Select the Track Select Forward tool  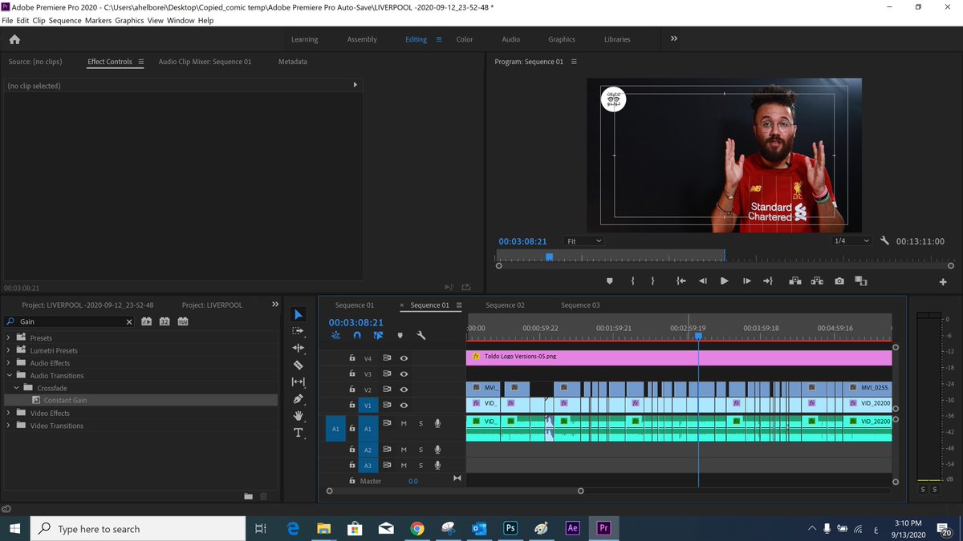299,331
